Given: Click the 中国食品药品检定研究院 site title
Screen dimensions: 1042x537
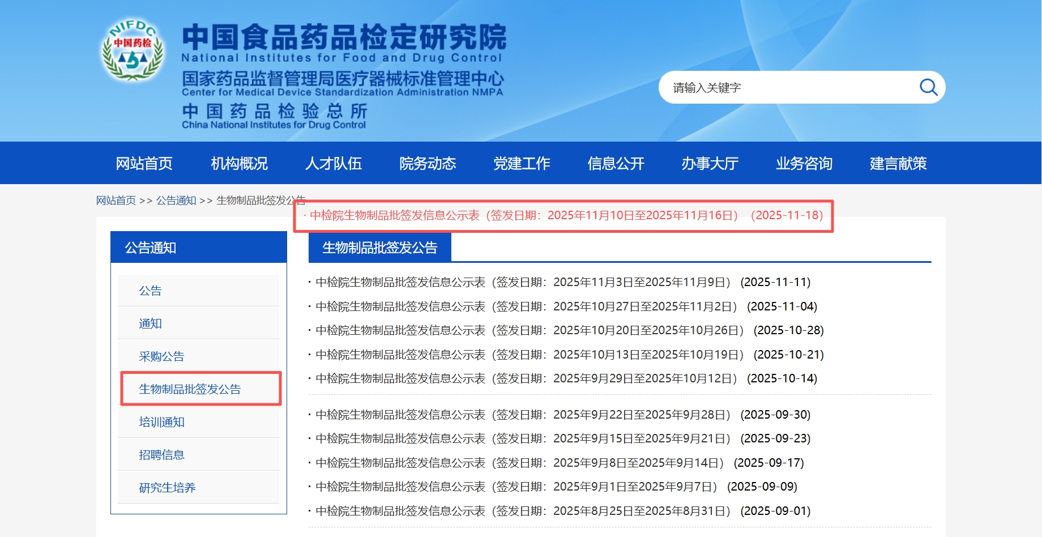Looking at the screenshot, I should (x=344, y=37).
